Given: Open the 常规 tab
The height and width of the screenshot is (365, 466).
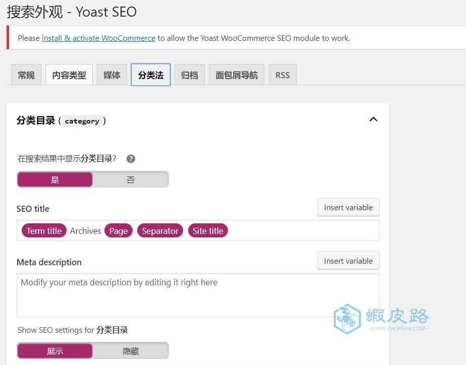Looking at the screenshot, I should 26,75.
